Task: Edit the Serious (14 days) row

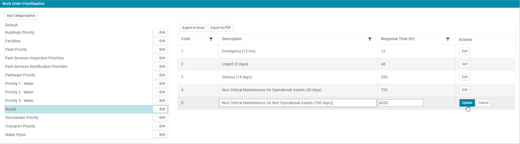Action: [465, 77]
